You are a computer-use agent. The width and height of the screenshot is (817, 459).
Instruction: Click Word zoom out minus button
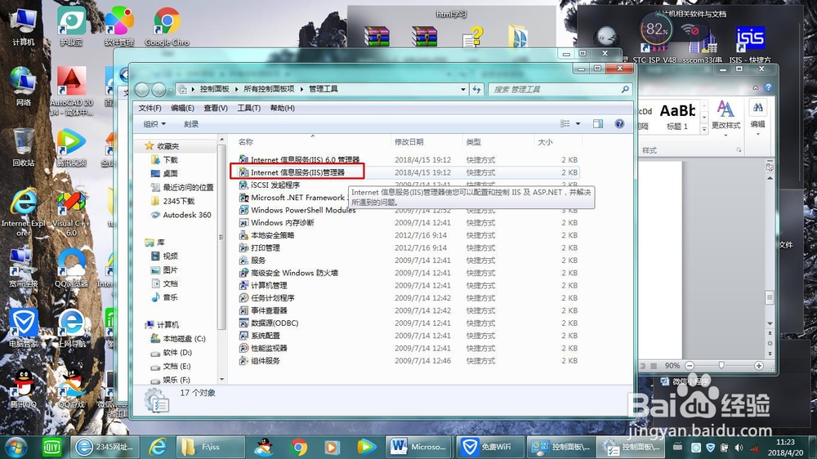pos(690,366)
